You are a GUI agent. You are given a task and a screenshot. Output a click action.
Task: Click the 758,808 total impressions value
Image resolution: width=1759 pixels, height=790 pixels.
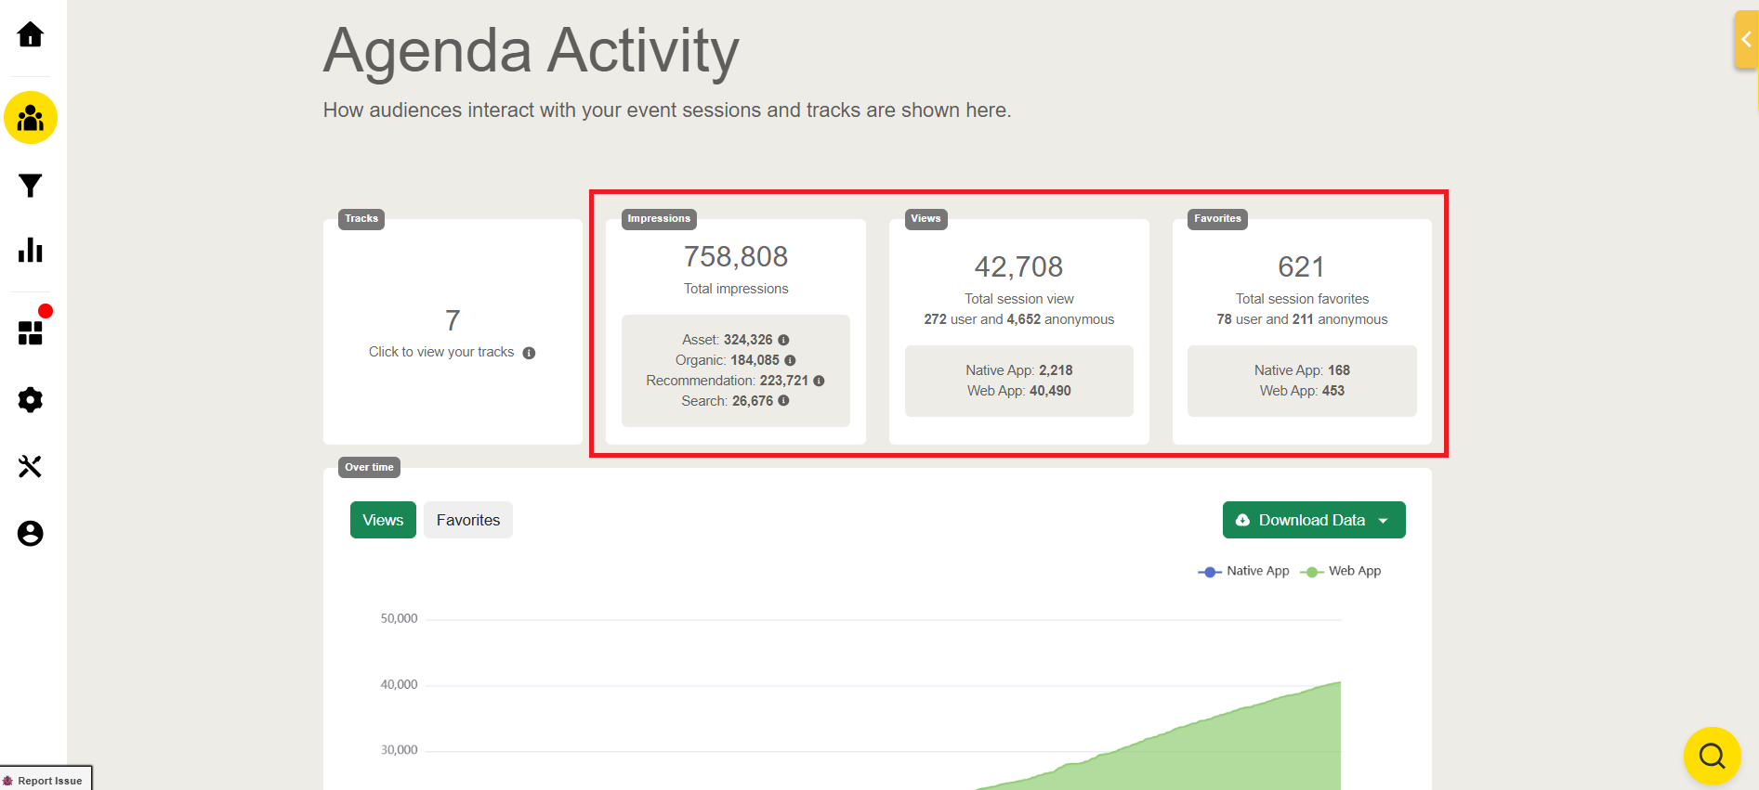point(736,256)
